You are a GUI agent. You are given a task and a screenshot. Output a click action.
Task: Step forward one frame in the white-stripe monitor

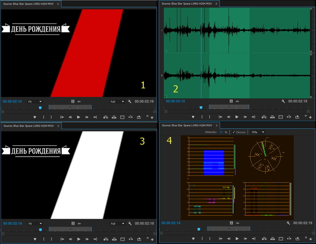[x=87, y=238]
